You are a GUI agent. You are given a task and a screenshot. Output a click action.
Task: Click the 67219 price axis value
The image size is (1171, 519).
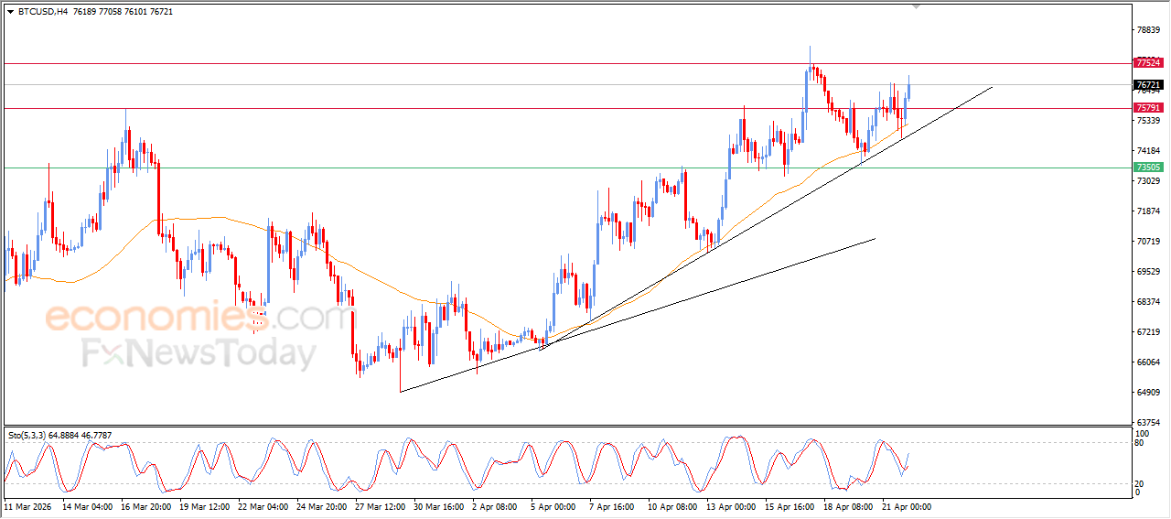pos(1149,331)
